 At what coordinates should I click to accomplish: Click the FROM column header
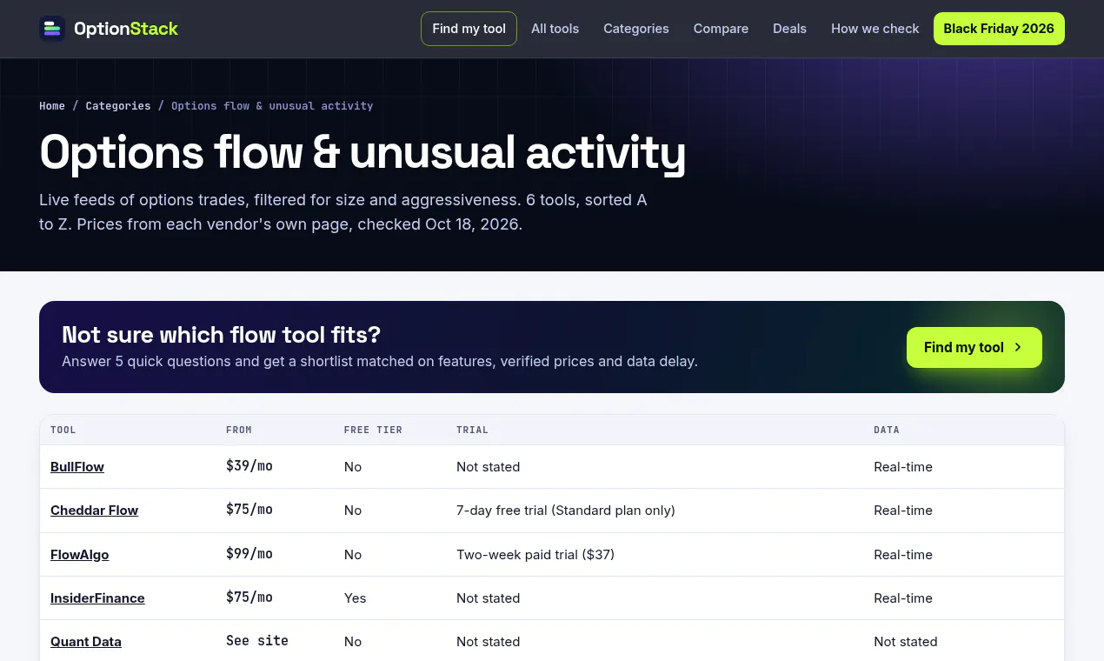[239, 430]
